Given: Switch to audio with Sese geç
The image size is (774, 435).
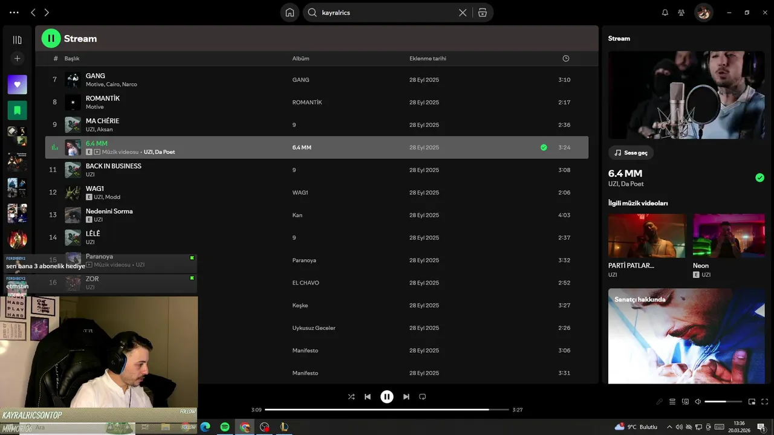Looking at the screenshot, I should pyautogui.click(x=631, y=153).
